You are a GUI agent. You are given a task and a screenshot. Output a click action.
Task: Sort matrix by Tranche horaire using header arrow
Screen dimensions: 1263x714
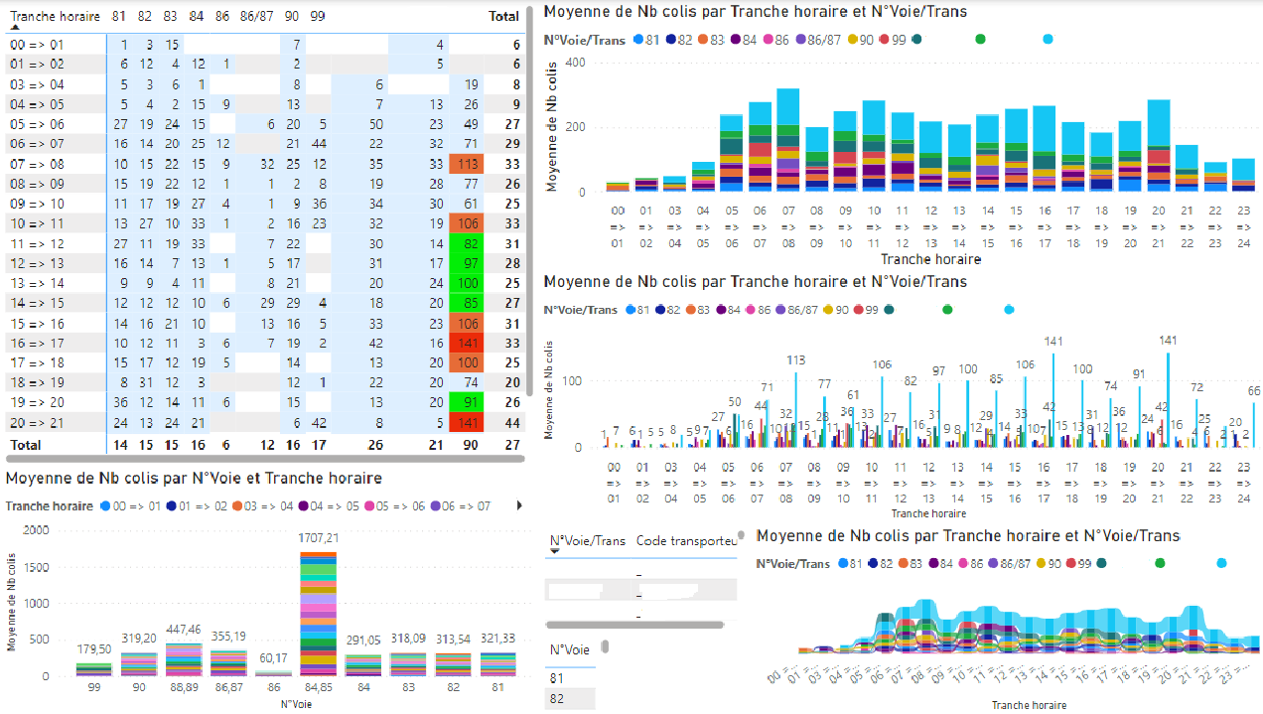pyautogui.click(x=15, y=29)
